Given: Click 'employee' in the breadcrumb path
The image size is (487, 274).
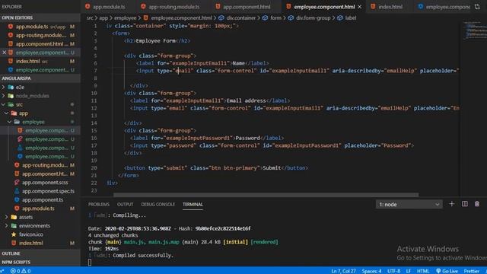Looking at the screenshot, I should tap(125, 18).
